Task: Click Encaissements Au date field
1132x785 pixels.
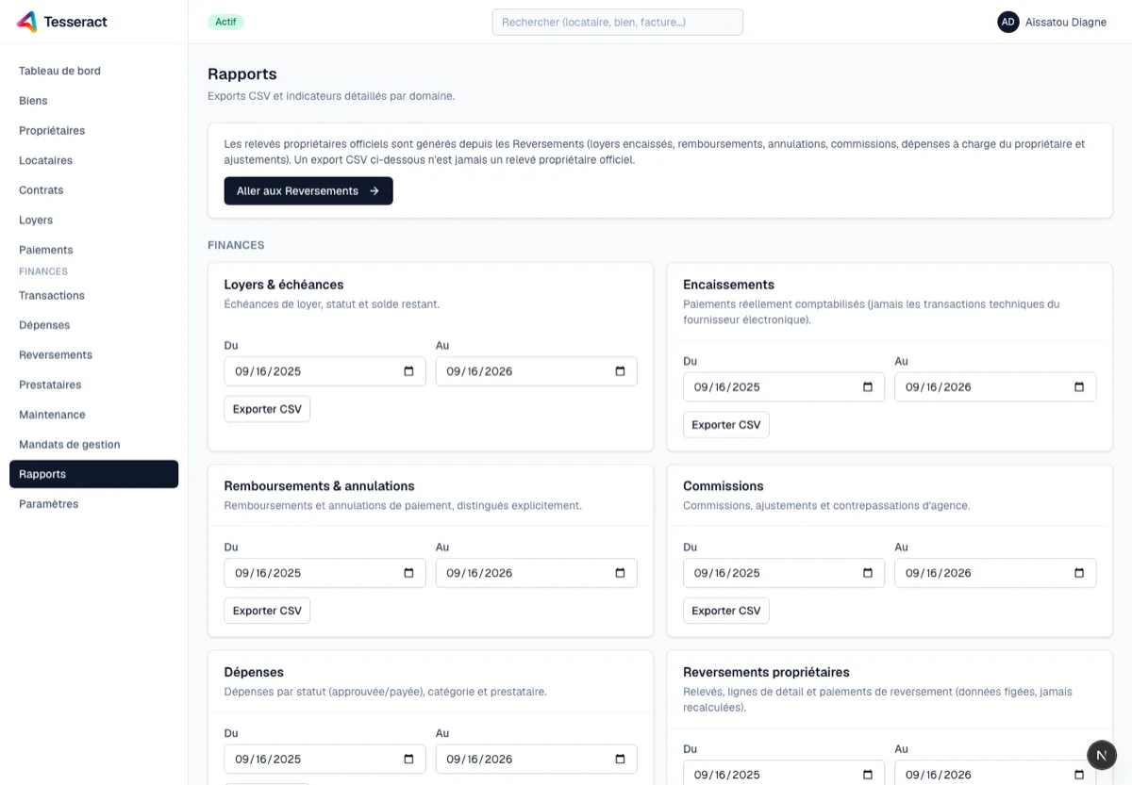Action: (995, 386)
